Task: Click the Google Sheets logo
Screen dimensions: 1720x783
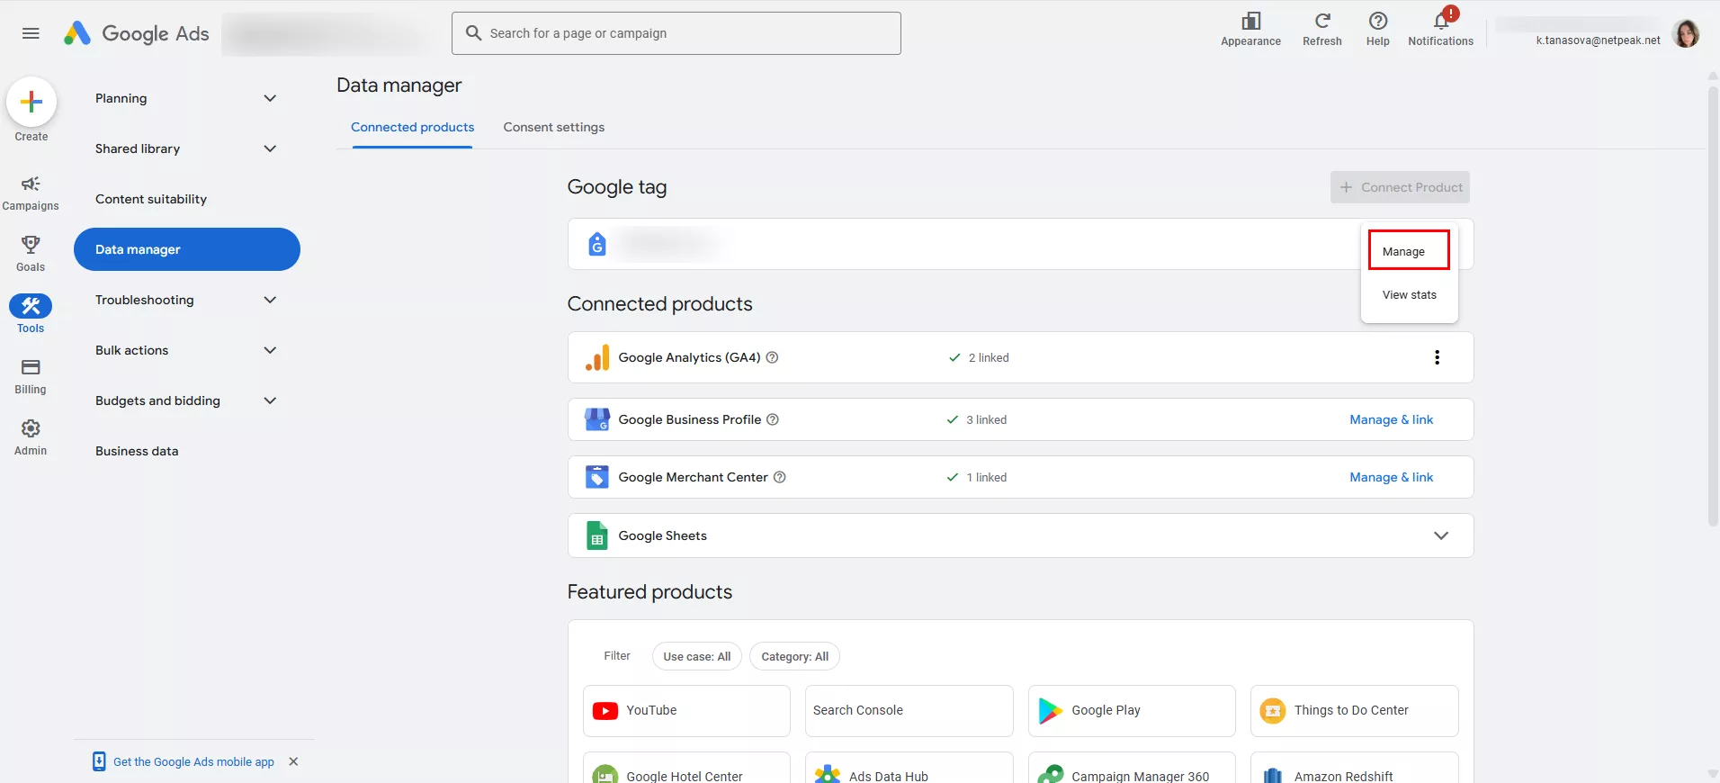Action: (x=597, y=535)
